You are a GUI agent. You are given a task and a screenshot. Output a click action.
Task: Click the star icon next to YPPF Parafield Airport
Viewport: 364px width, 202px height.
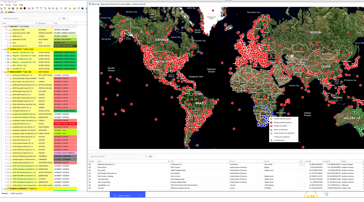click(x=11, y=172)
